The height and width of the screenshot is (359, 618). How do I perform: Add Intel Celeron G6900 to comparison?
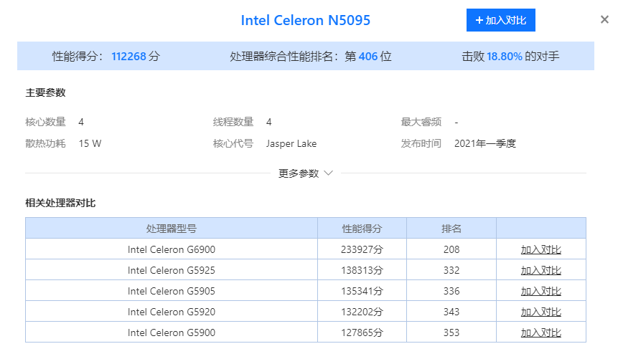click(x=540, y=249)
